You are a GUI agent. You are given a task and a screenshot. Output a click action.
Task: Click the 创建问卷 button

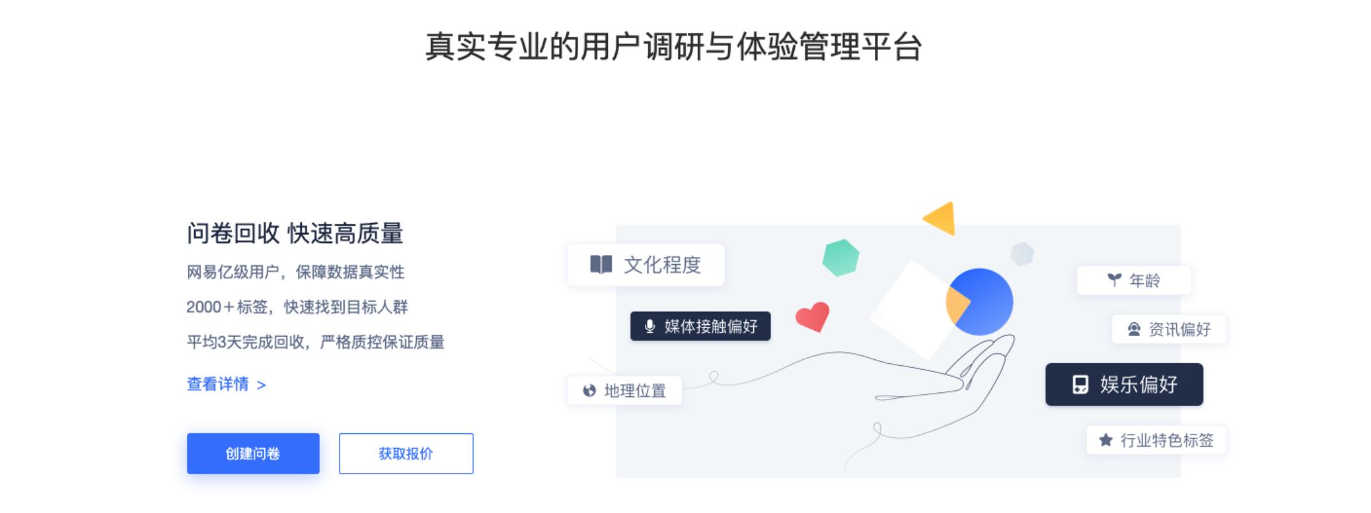click(253, 453)
